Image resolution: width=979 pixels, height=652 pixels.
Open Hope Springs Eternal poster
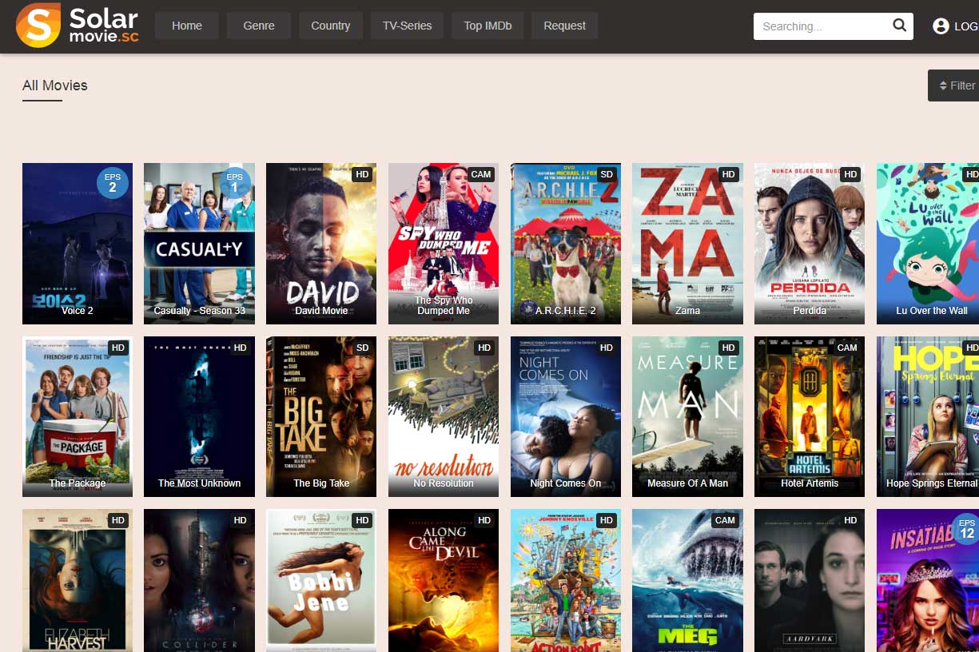tap(928, 416)
